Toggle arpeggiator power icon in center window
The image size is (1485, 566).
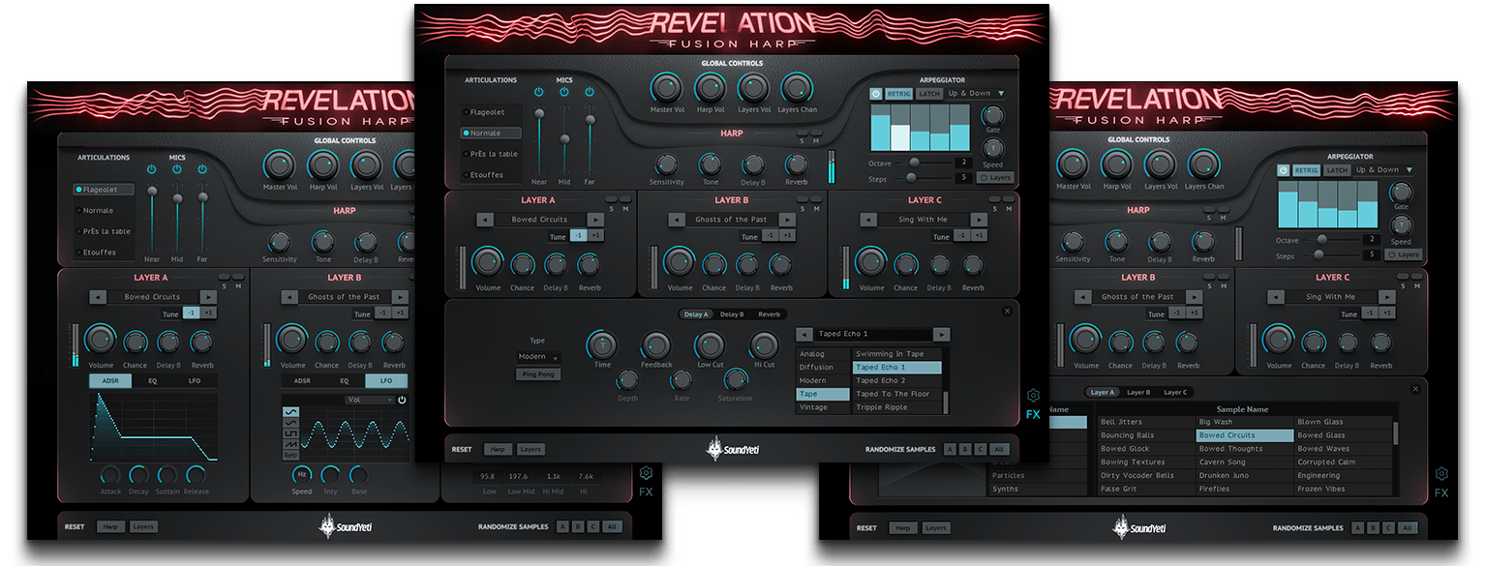tap(876, 94)
